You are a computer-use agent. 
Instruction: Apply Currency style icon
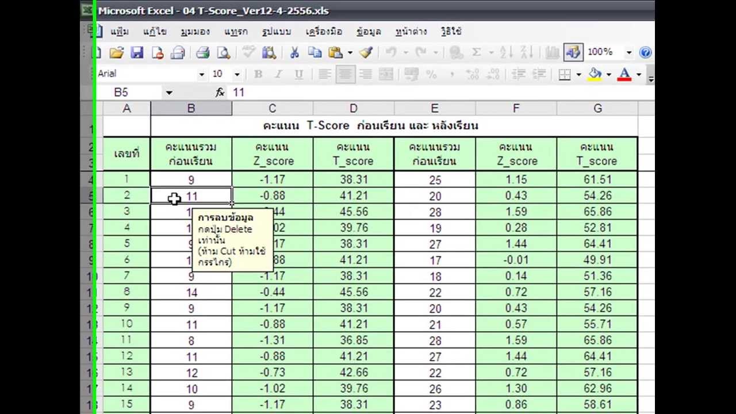[411, 74]
